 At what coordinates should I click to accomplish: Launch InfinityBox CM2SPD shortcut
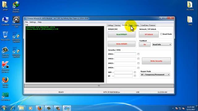(16, 52)
